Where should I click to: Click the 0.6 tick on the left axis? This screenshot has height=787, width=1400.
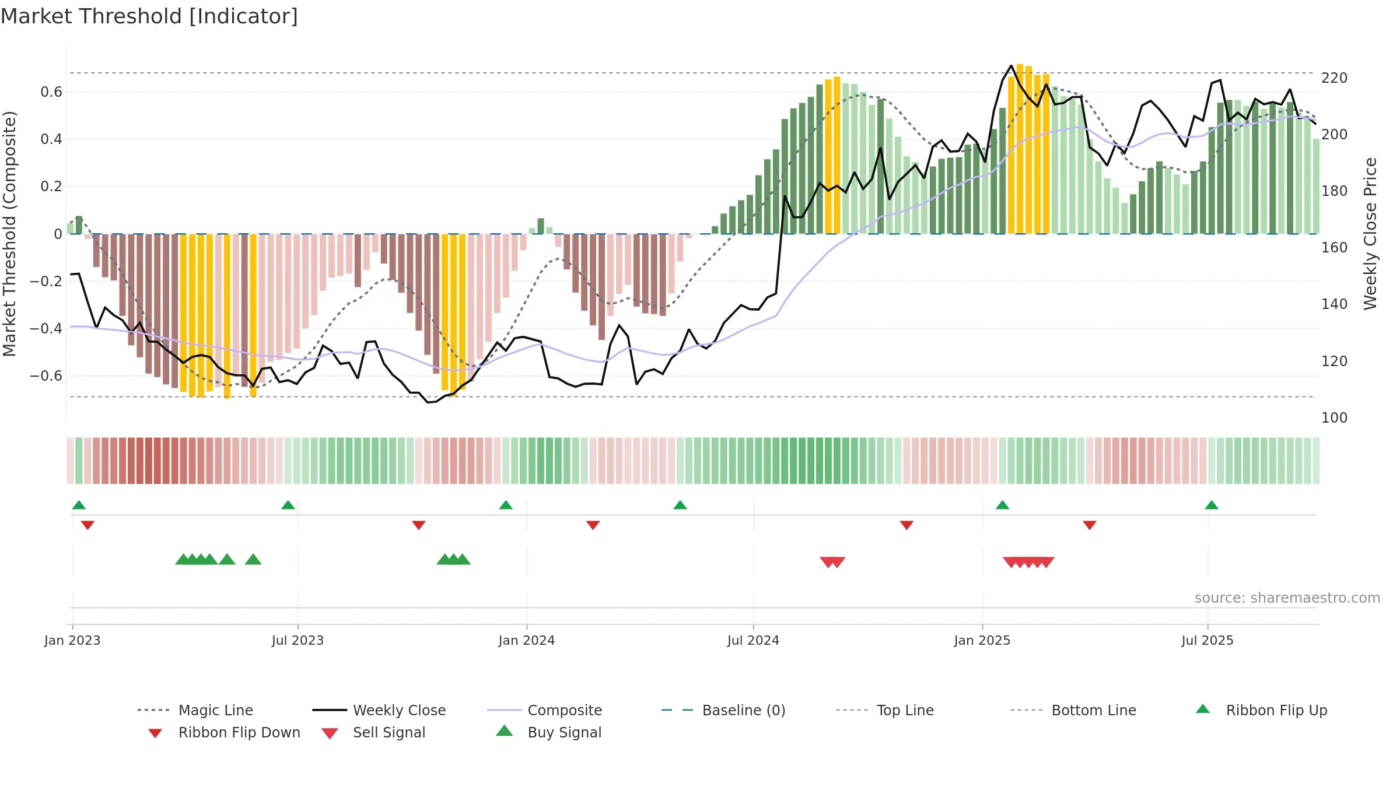coord(51,92)
